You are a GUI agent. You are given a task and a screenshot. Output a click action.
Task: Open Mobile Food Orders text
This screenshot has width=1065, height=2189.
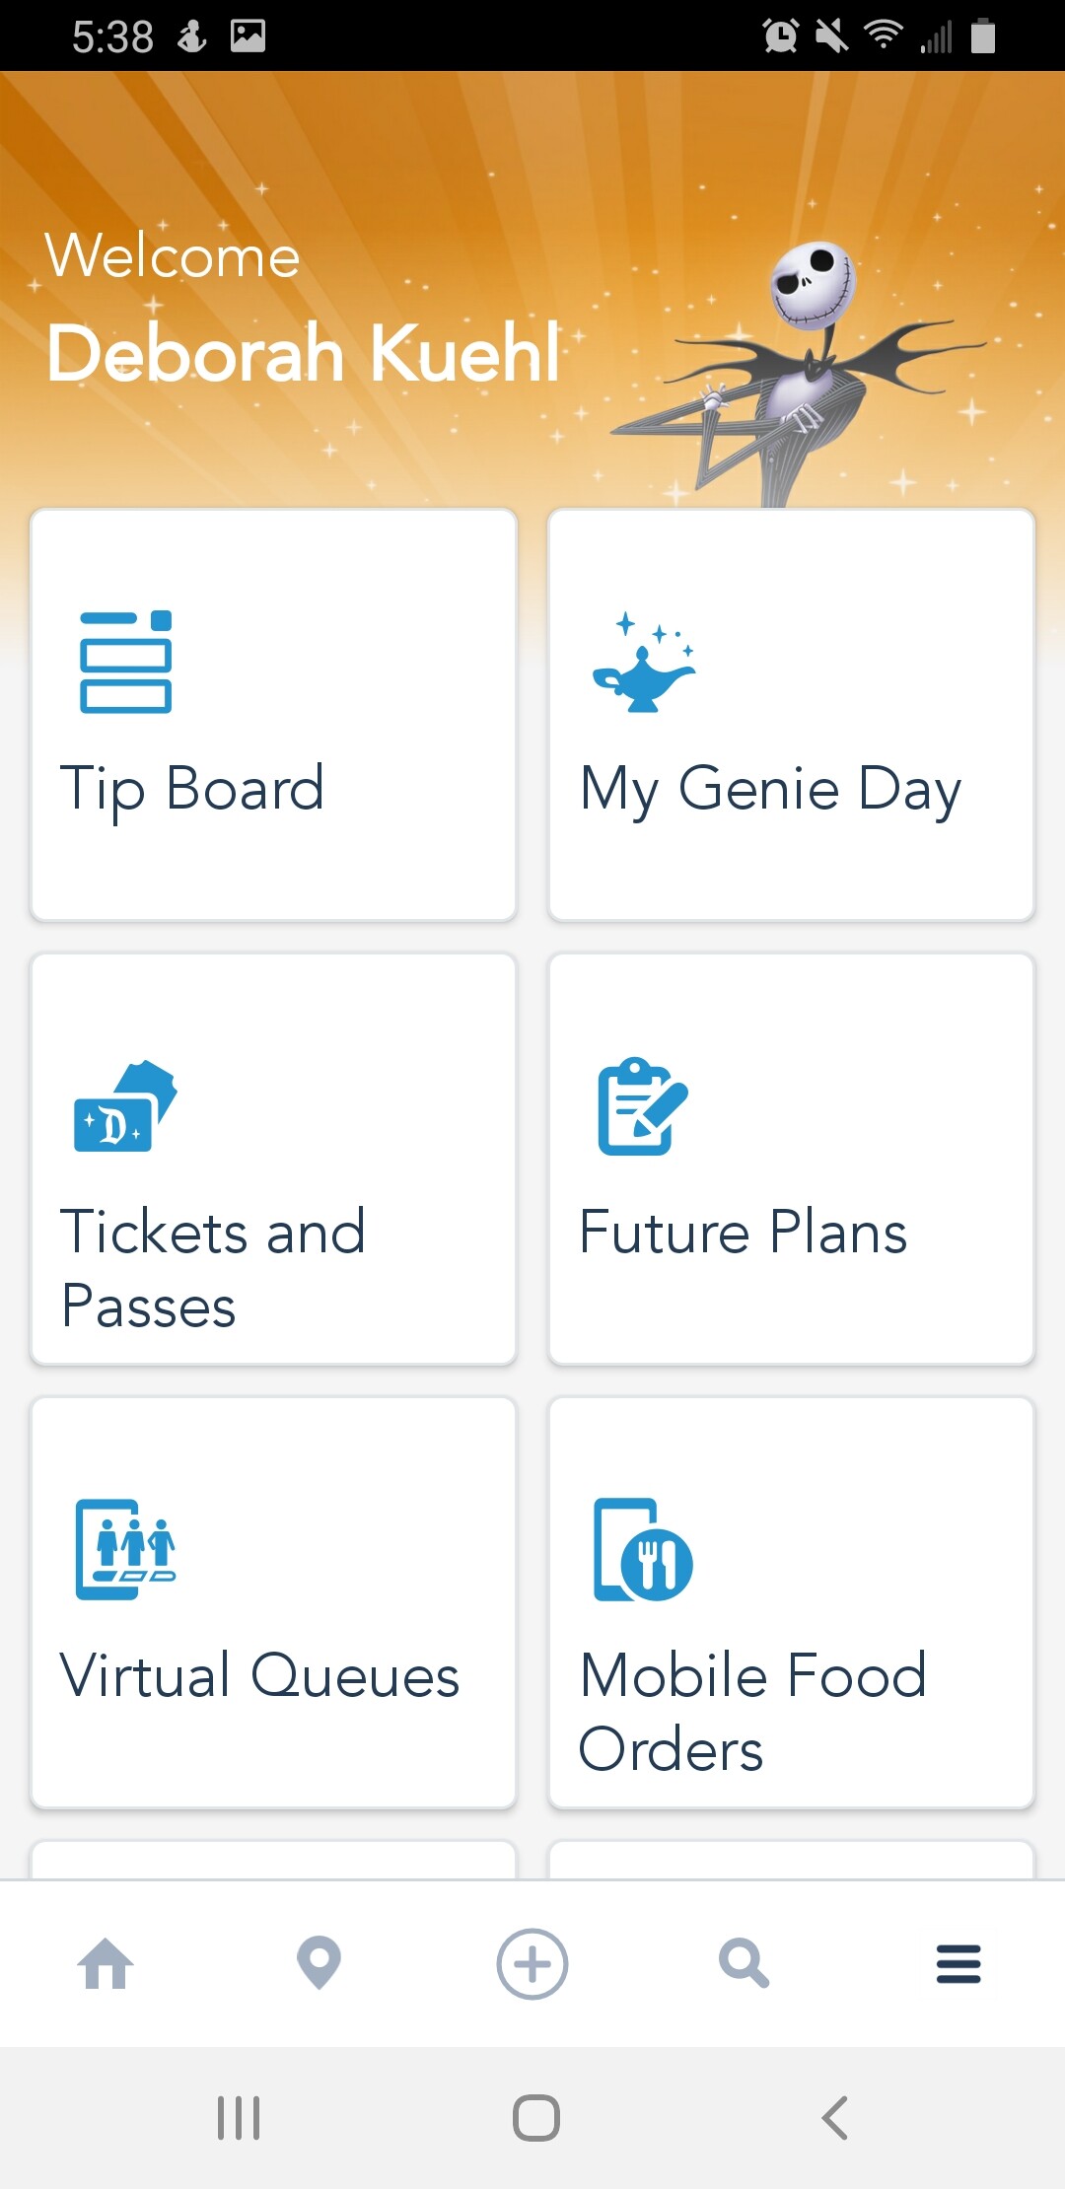(x=752, y=1712)
